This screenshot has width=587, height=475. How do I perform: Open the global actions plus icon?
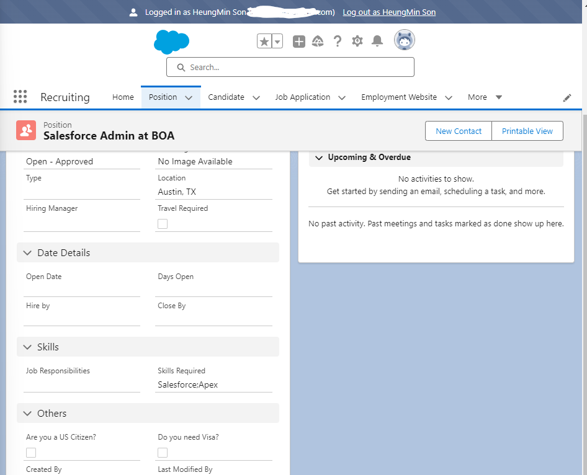point(298,41)
